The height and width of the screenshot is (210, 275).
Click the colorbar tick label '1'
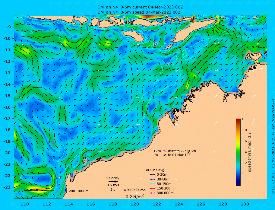pos(242,119)
